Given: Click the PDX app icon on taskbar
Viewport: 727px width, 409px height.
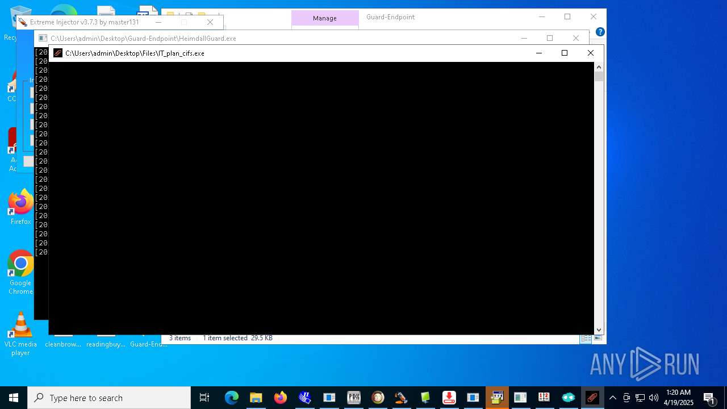Looking at the screenshot, I should 354,398.
